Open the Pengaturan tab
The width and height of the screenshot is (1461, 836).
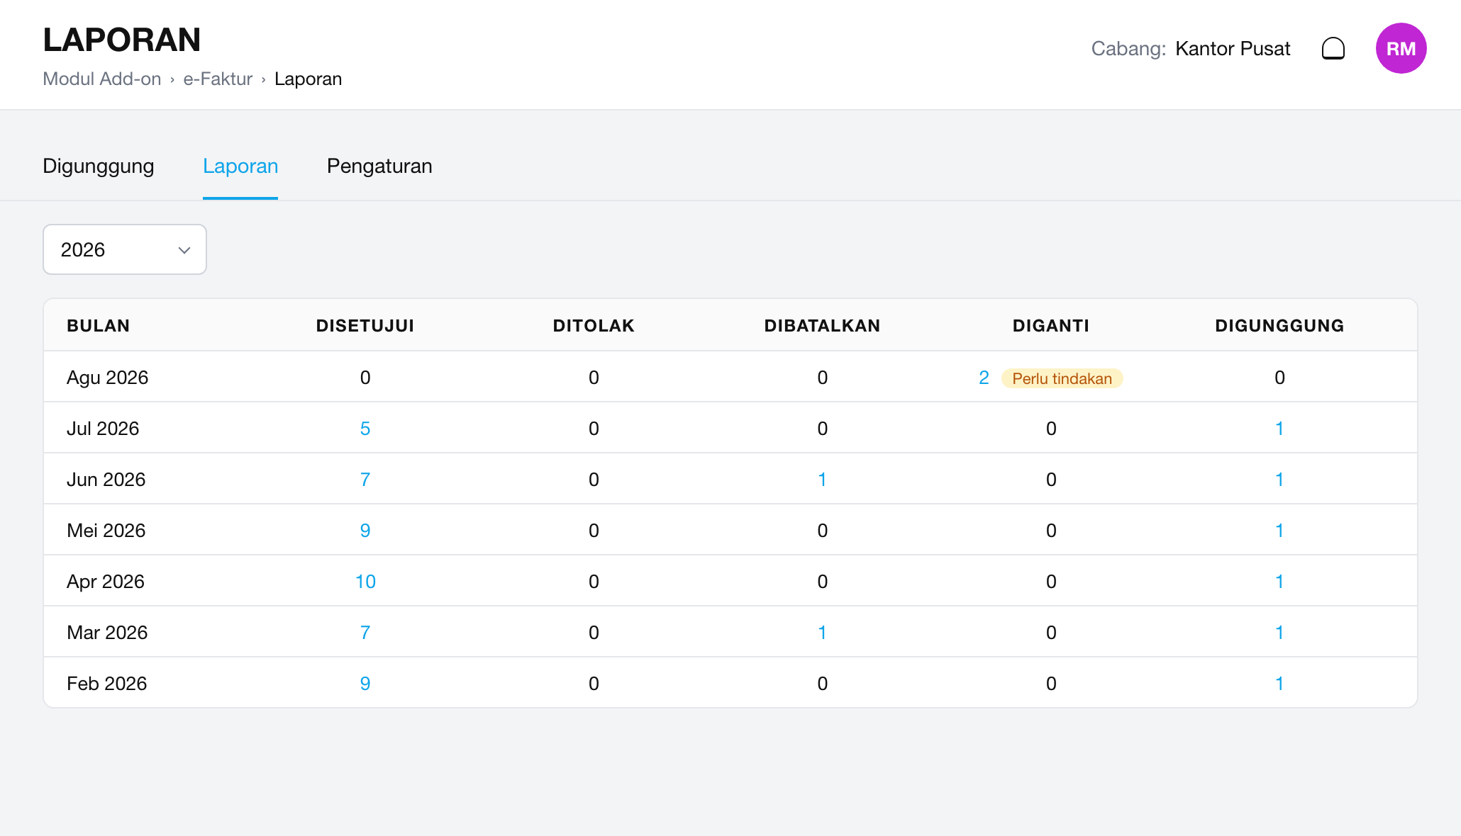379,166
